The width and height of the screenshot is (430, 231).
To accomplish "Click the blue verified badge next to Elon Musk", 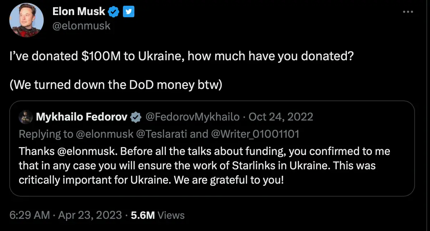I will pyautogui.click(x=113, y=11).
